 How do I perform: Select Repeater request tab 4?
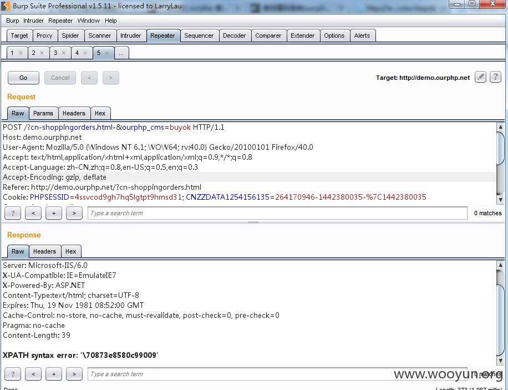[x=77, y=53]
